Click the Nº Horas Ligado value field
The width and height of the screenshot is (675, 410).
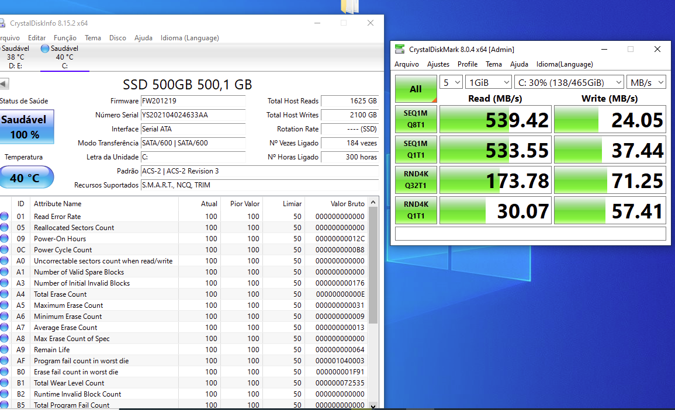pos(349,157)
